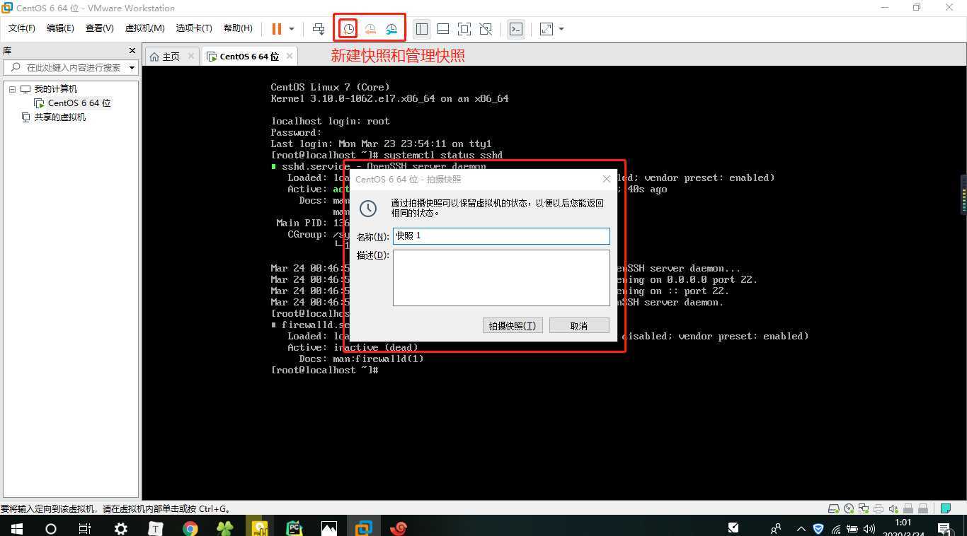
Task: Open the 虚拟机(M) menu
Action: (x=144, y=28)
